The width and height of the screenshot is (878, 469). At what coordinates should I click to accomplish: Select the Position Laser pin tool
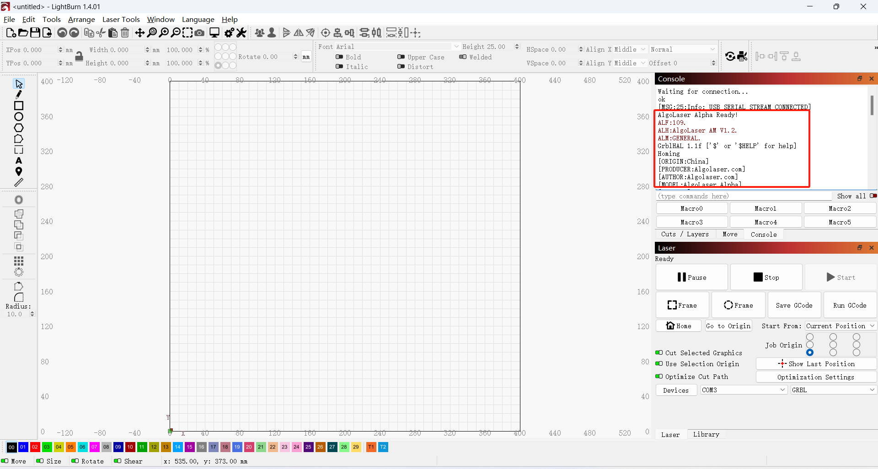coord(19,171)
